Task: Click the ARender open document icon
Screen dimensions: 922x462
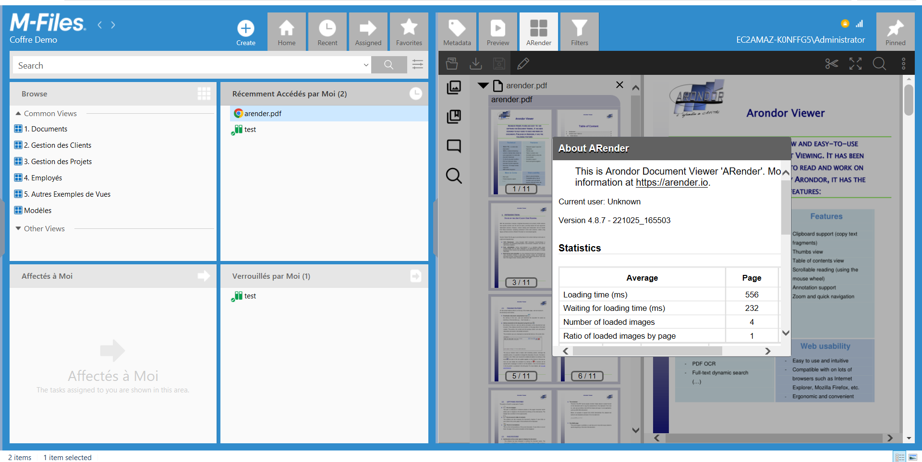Action: [x=452, y=63]
